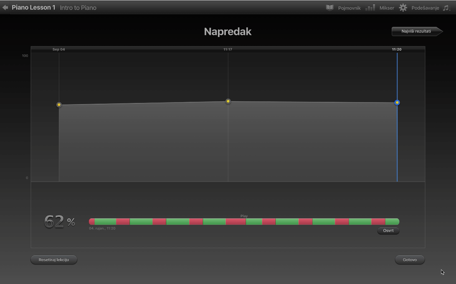
Task: Open Podešavanje settings label
Action: click(x=425, y=8)
